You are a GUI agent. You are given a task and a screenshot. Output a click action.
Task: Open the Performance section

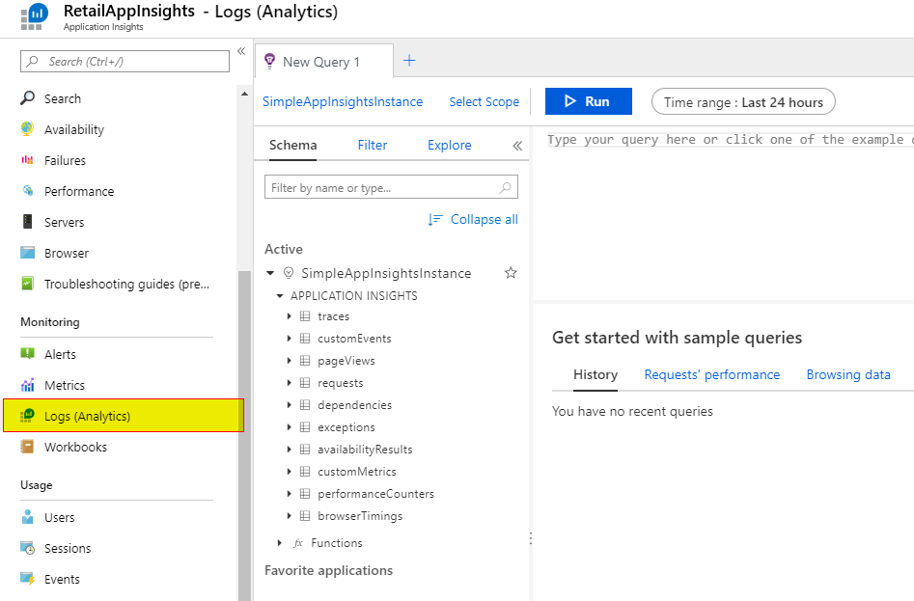[x=28, y=190]
